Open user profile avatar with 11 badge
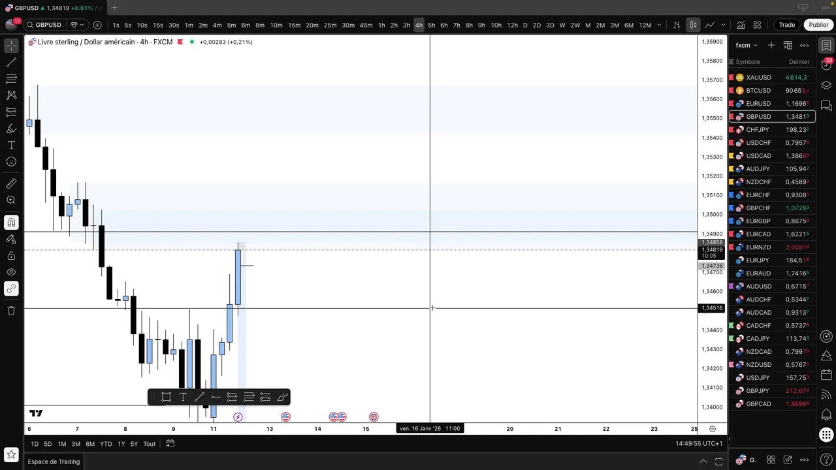 [11, 25]
